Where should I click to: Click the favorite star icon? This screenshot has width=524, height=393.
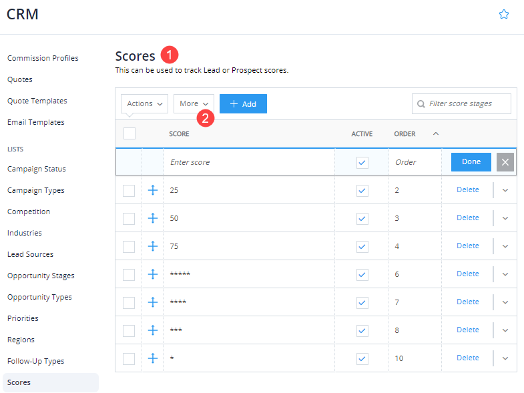[503, 15]
